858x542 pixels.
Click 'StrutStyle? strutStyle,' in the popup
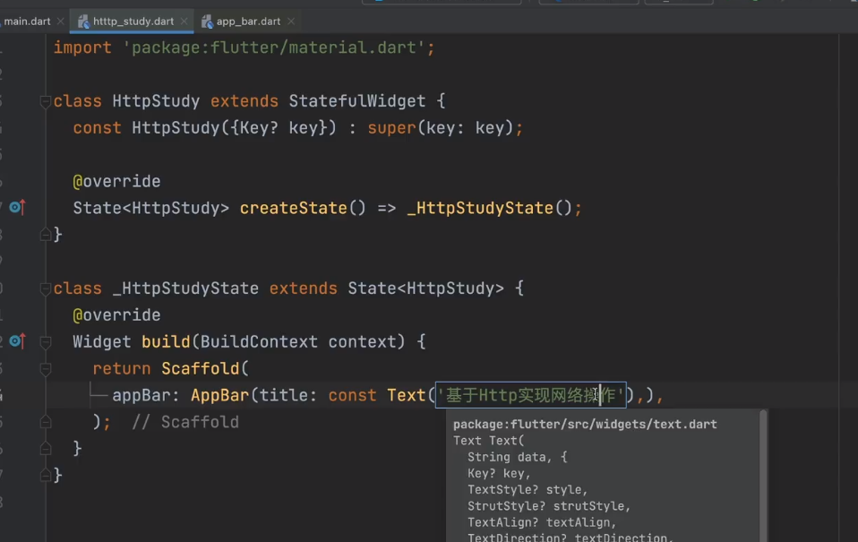(549, 506)
